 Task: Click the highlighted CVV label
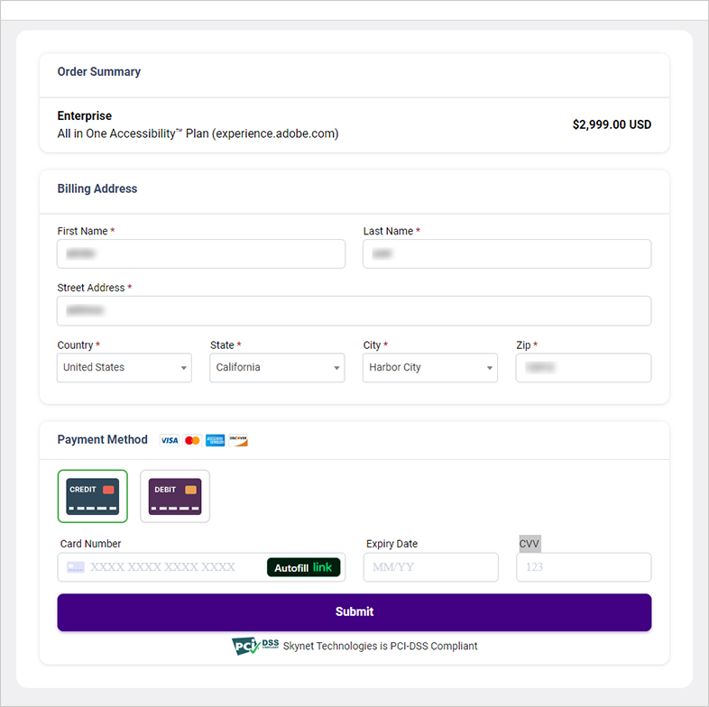point(529,544)
